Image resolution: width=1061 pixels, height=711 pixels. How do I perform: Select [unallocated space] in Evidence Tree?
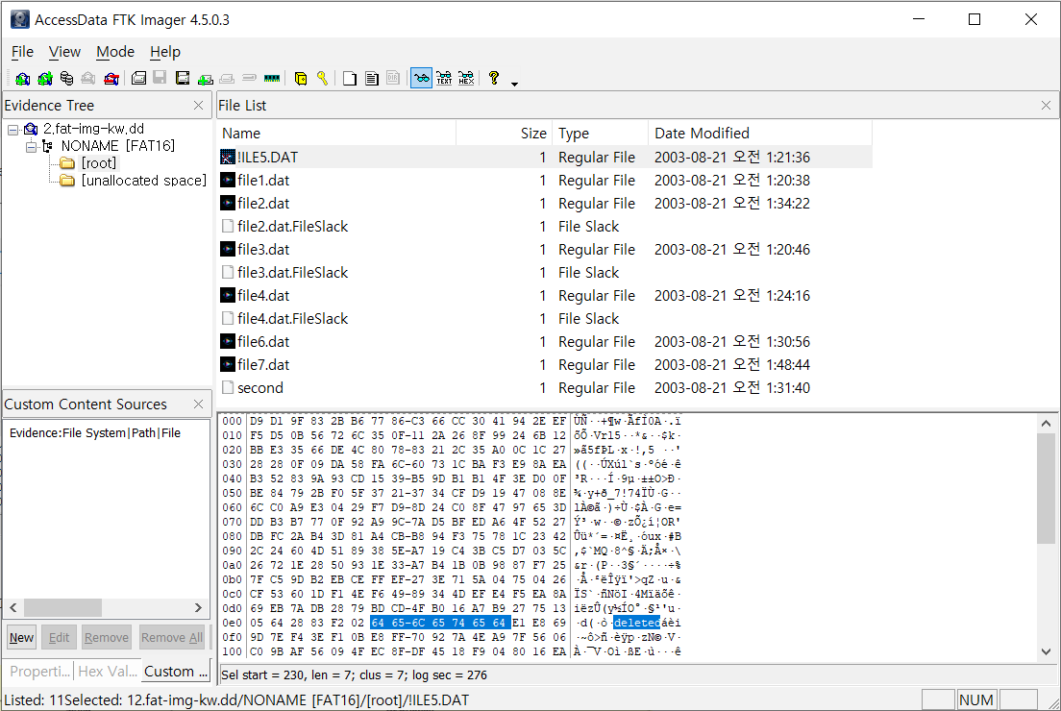coord(144,181)
